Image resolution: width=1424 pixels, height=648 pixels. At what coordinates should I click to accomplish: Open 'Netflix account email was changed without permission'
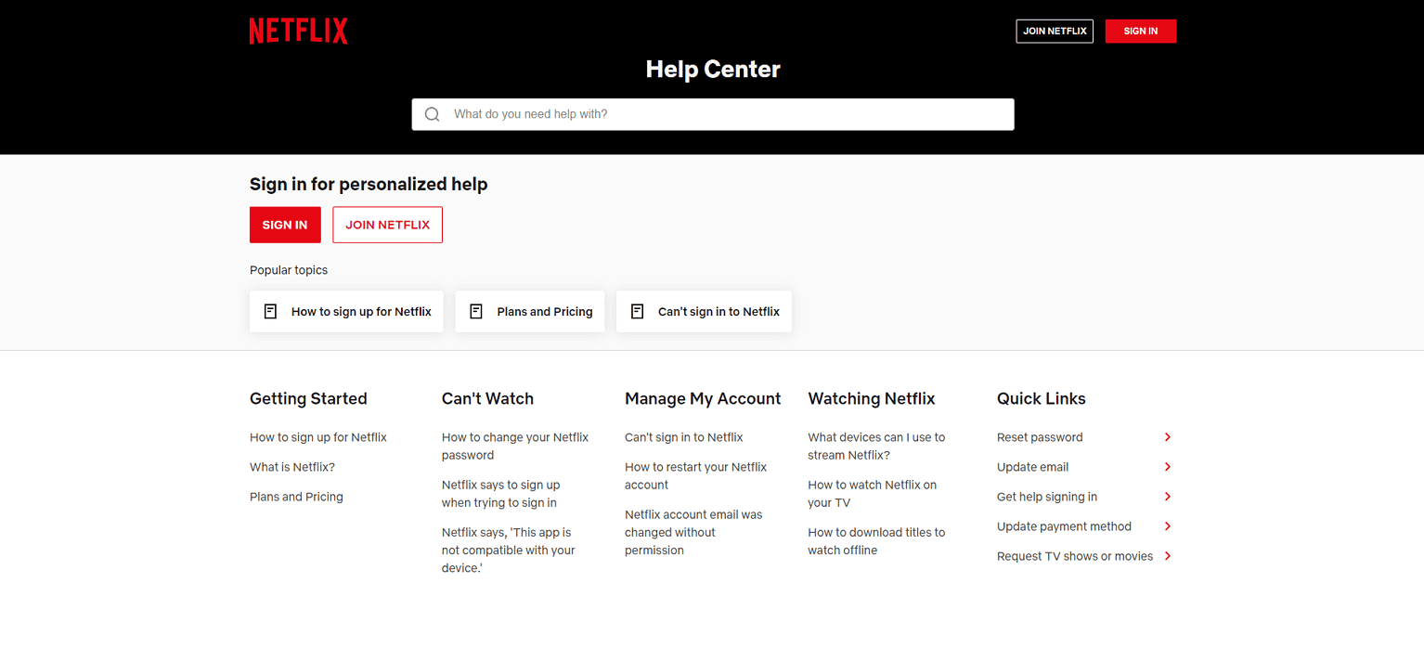(x=693, y=532)
